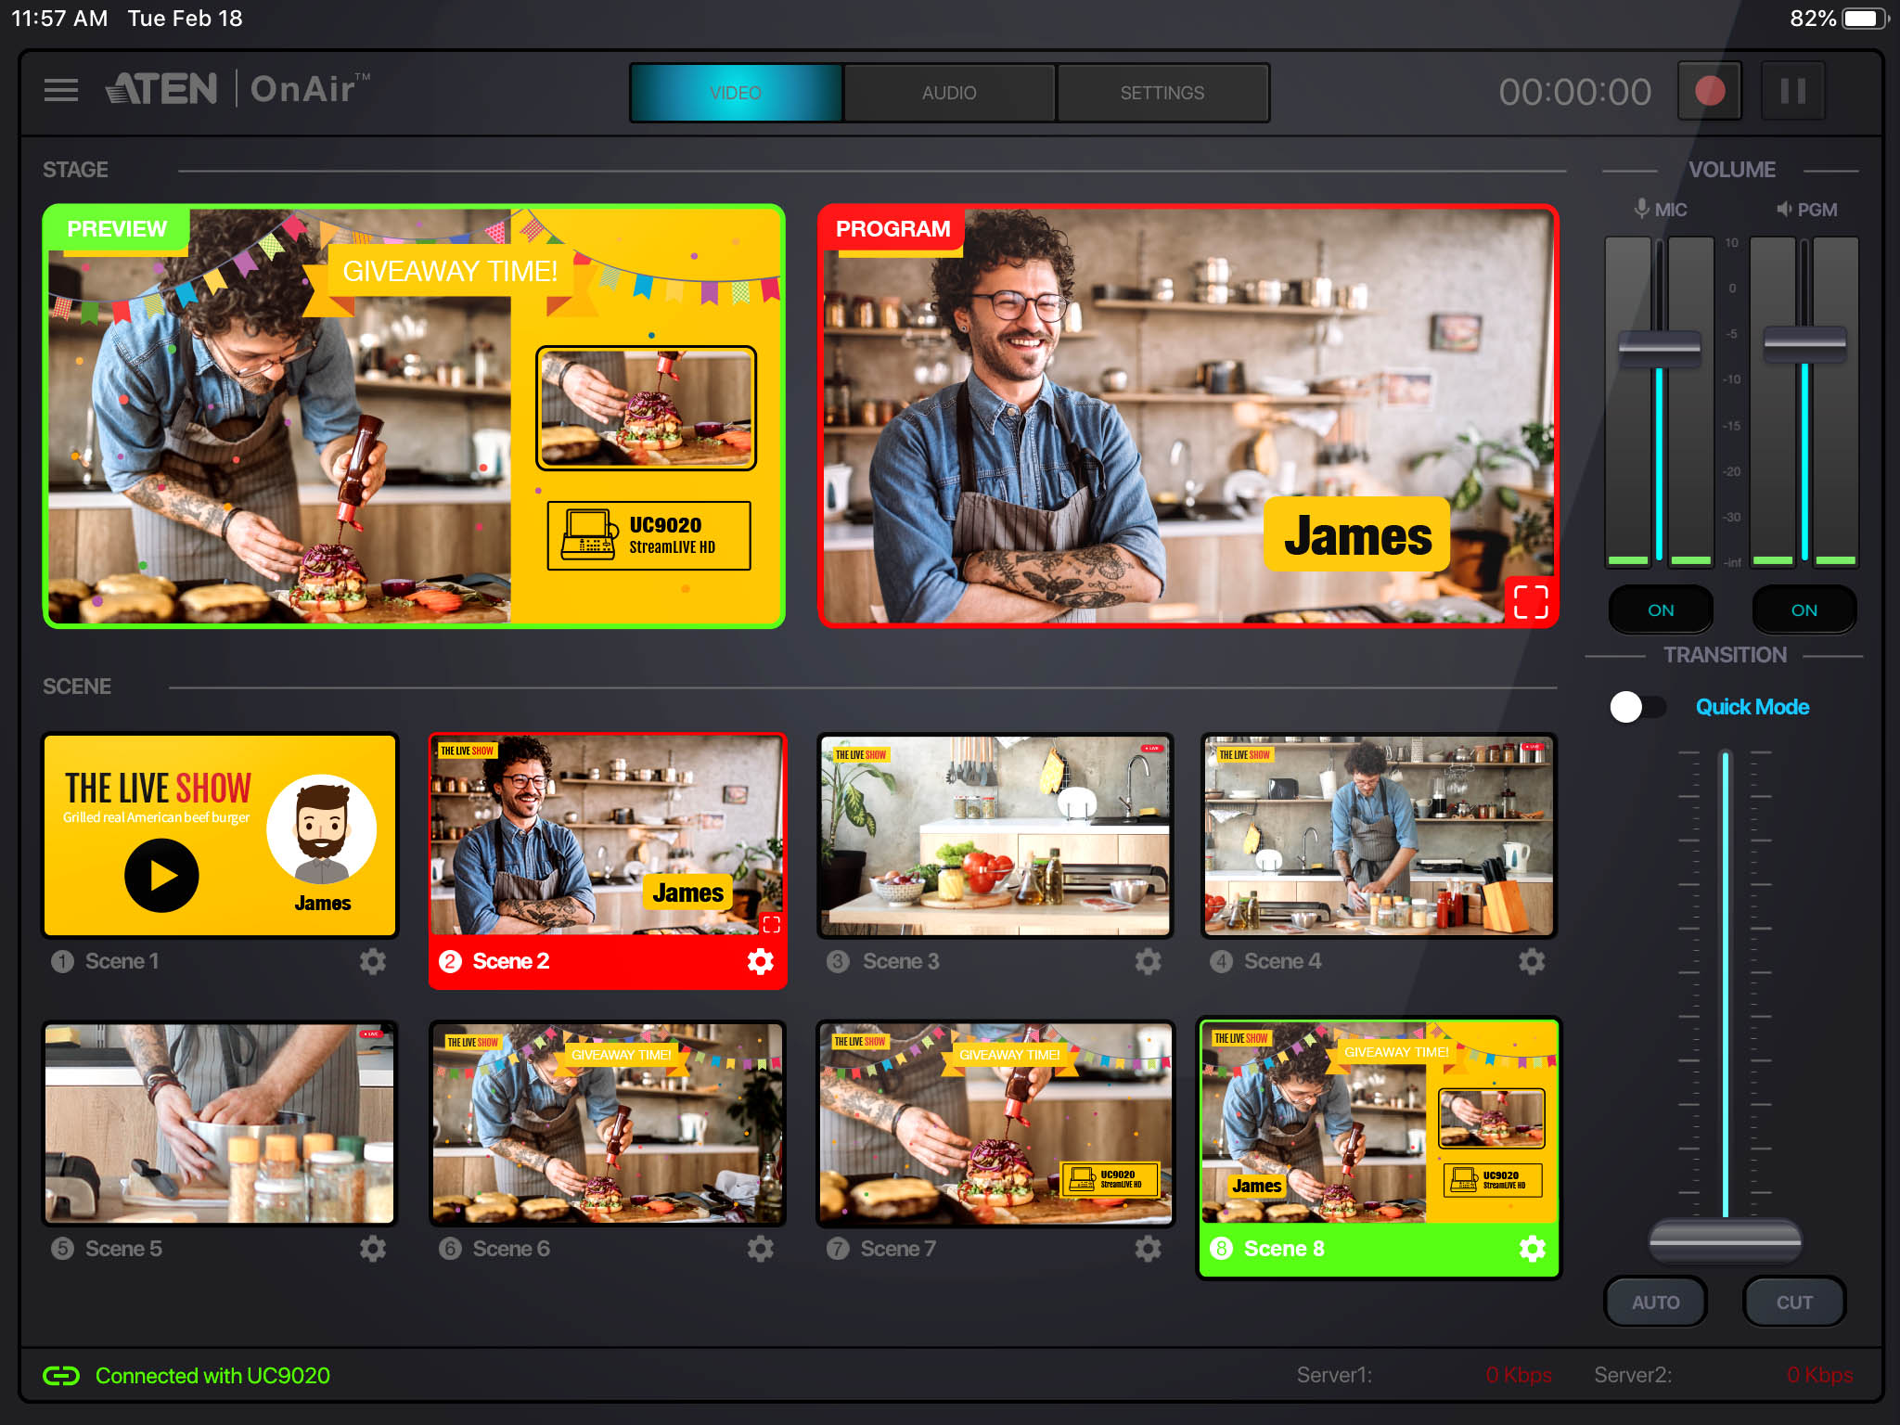Switch to the SETTINGS tab
This screenshot has width=1900, height=1425.
[x=1162, y=93]
